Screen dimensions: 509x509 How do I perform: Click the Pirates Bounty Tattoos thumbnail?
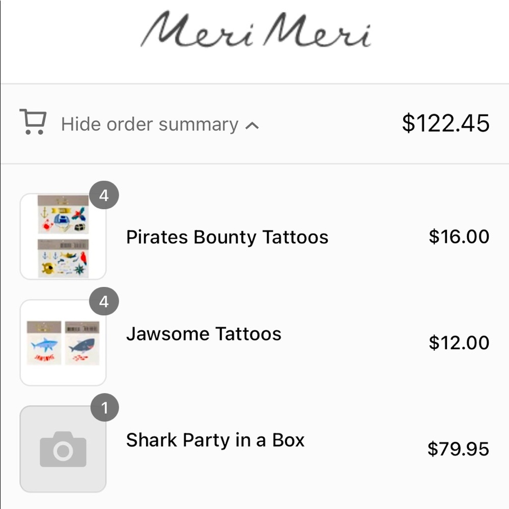click(62, 235)
